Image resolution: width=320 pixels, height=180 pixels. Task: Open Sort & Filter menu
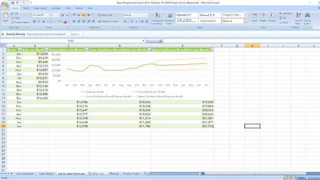click(298, 18)
